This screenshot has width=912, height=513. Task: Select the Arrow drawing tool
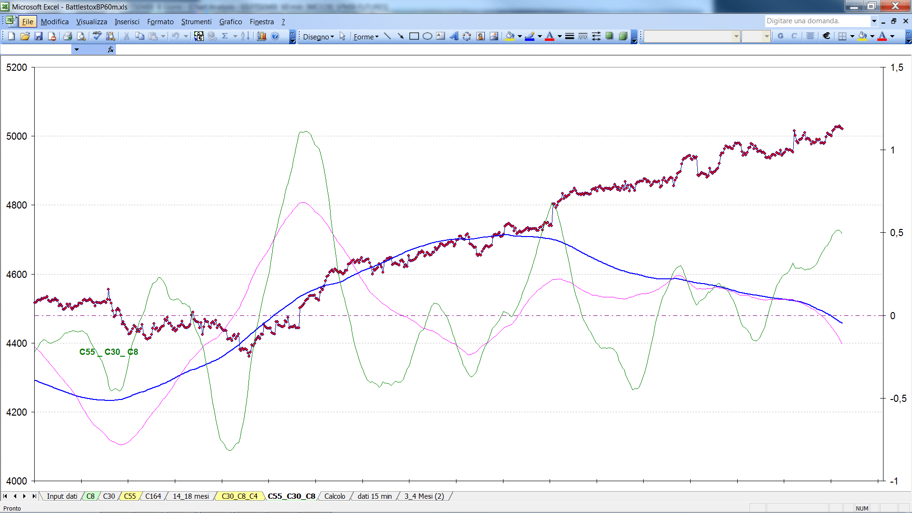pyautogui.click(x=400, y=36)
